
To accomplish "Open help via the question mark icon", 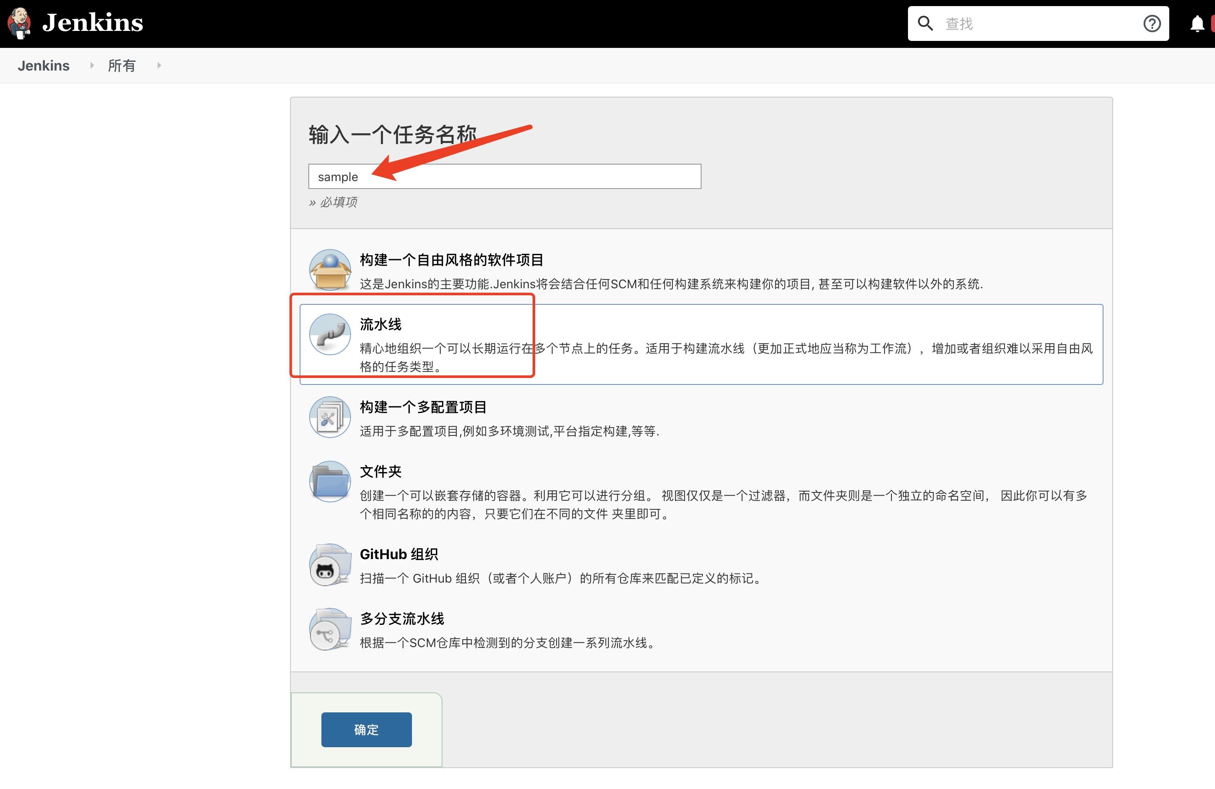I will click(1152, 23).
